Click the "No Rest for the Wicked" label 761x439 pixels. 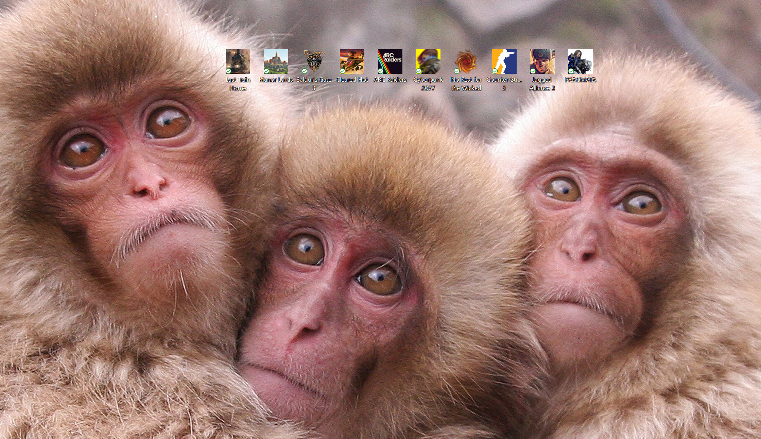pyautogui.click(x=466, y=84)
